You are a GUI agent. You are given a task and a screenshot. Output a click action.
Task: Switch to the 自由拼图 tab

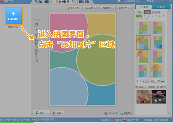tap(42, 2)
